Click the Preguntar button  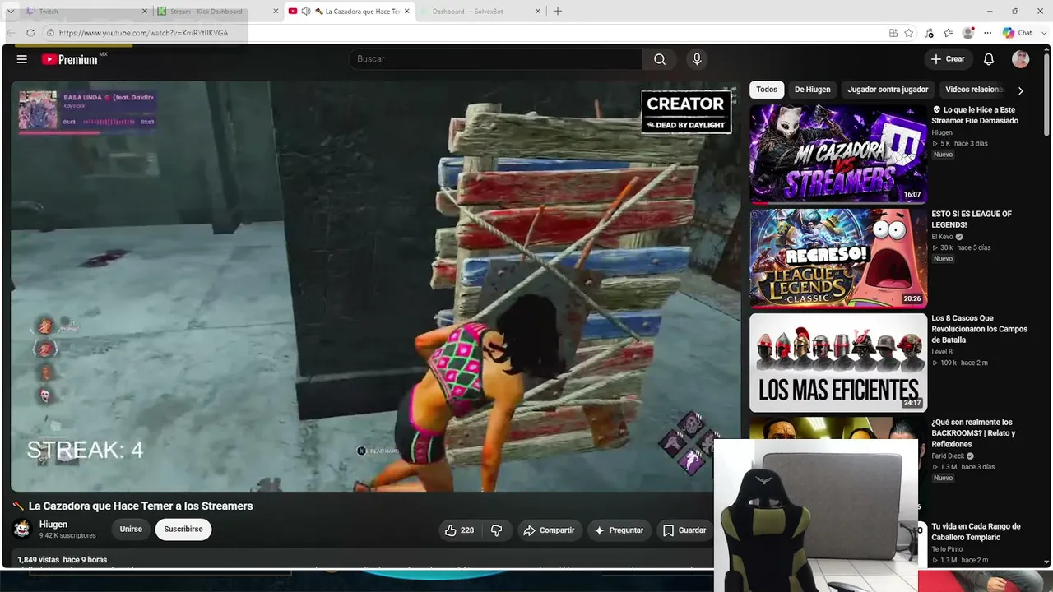619,530
